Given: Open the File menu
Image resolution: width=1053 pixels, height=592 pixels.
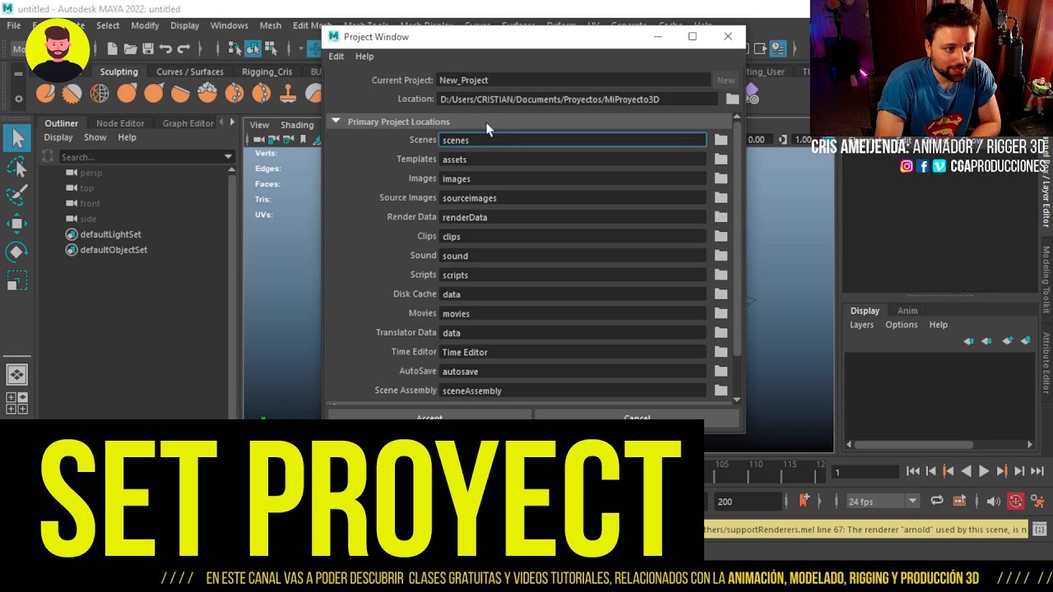Looking at the screenshot, I should click(x=14, y=25).
